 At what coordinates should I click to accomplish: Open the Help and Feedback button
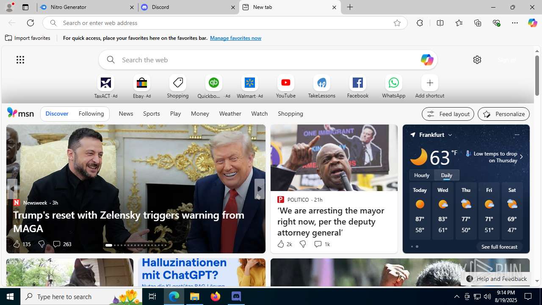(x=496, y=279)
